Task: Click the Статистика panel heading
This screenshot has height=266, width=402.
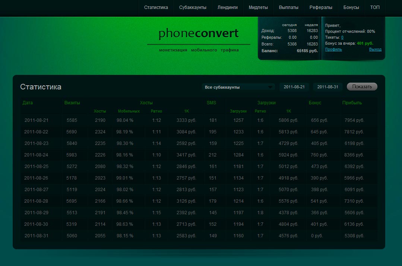Action: pyautogui.click(x=41, y=87)
